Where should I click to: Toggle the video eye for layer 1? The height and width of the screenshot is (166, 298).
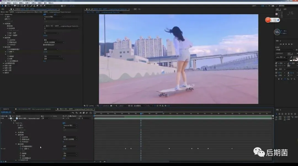tap(1, 118)
